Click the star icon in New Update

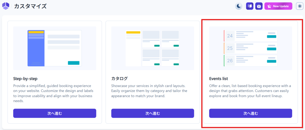(x=269, y=6)
